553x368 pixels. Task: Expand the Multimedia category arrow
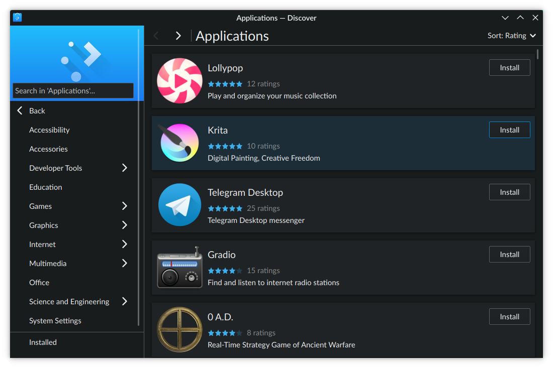pos(125,263)
